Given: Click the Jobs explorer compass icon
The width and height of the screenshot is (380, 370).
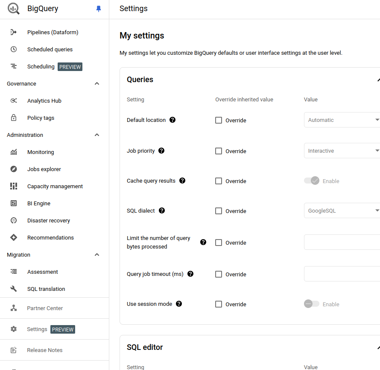Looking at the screenshot, I should coord(14,169).
